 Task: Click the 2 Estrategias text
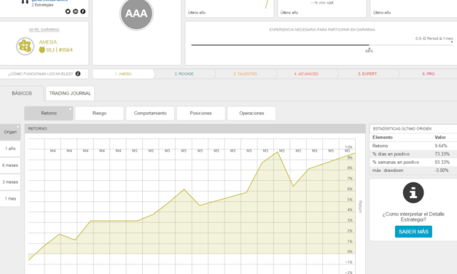[42, 5]
